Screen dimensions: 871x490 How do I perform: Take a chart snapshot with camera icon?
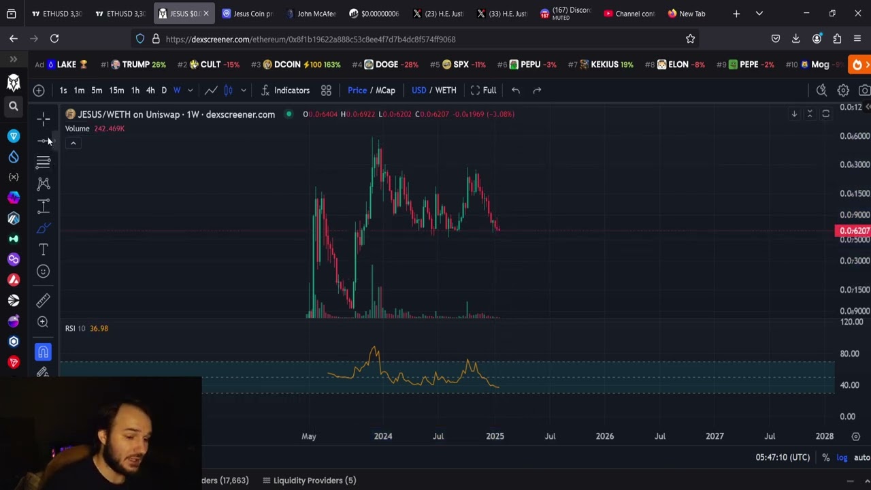click(x=865, y=90)
